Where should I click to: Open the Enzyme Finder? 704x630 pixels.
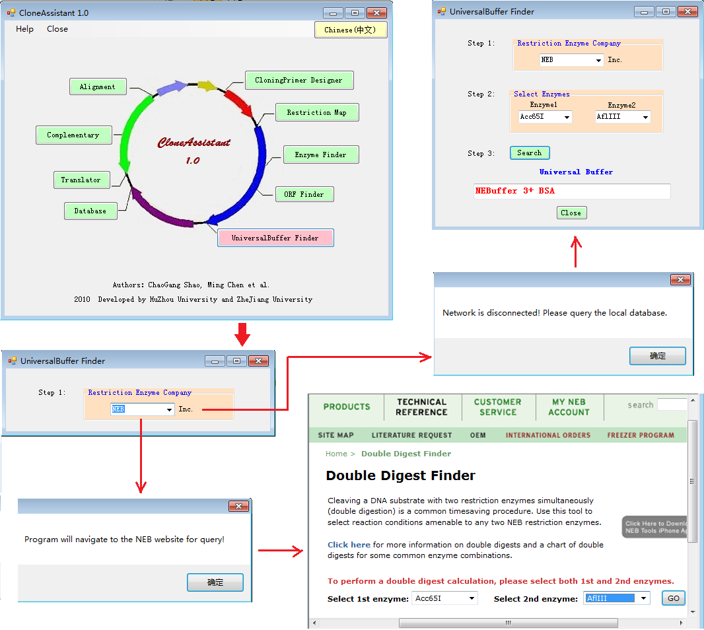coord(320,155)
